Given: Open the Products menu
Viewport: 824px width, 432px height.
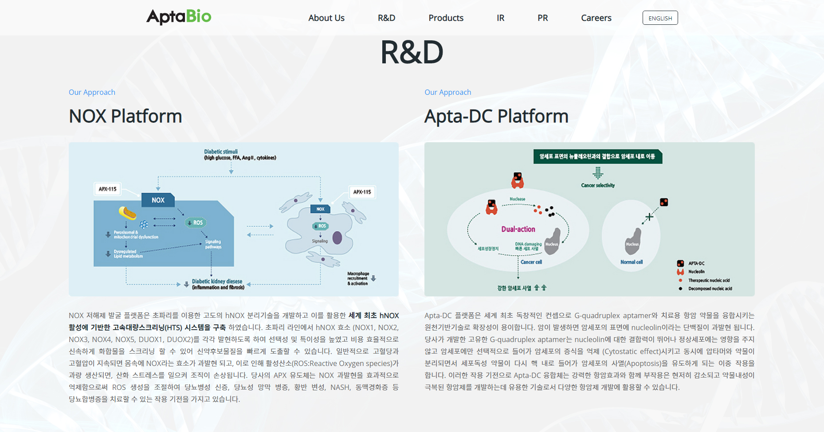Looking at the screenshot, I should (446, 18).
